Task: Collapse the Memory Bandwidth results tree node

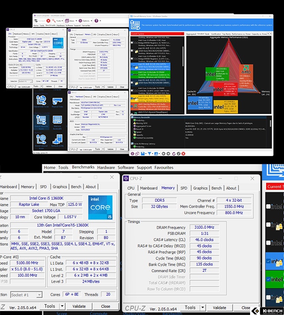Action: click(x=132, y=117)
